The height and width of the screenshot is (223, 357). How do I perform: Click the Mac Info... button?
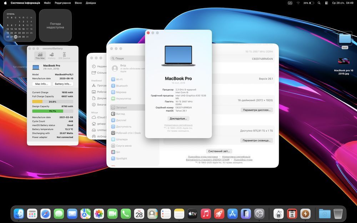coord(41,84)
